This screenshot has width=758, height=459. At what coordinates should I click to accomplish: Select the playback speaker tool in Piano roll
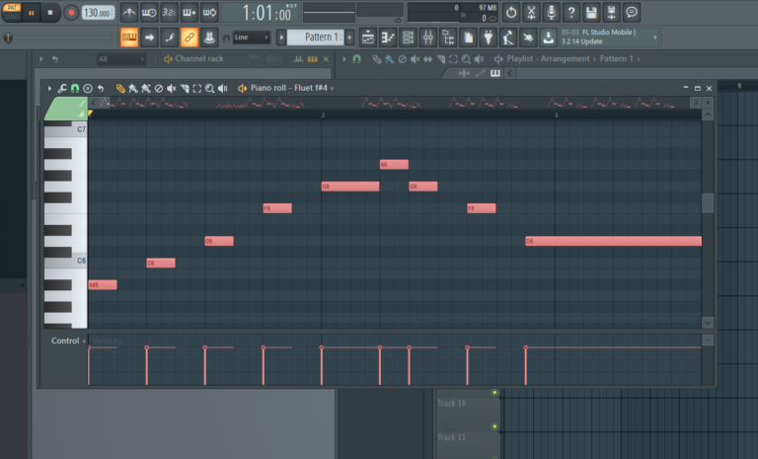pos(222,89)
